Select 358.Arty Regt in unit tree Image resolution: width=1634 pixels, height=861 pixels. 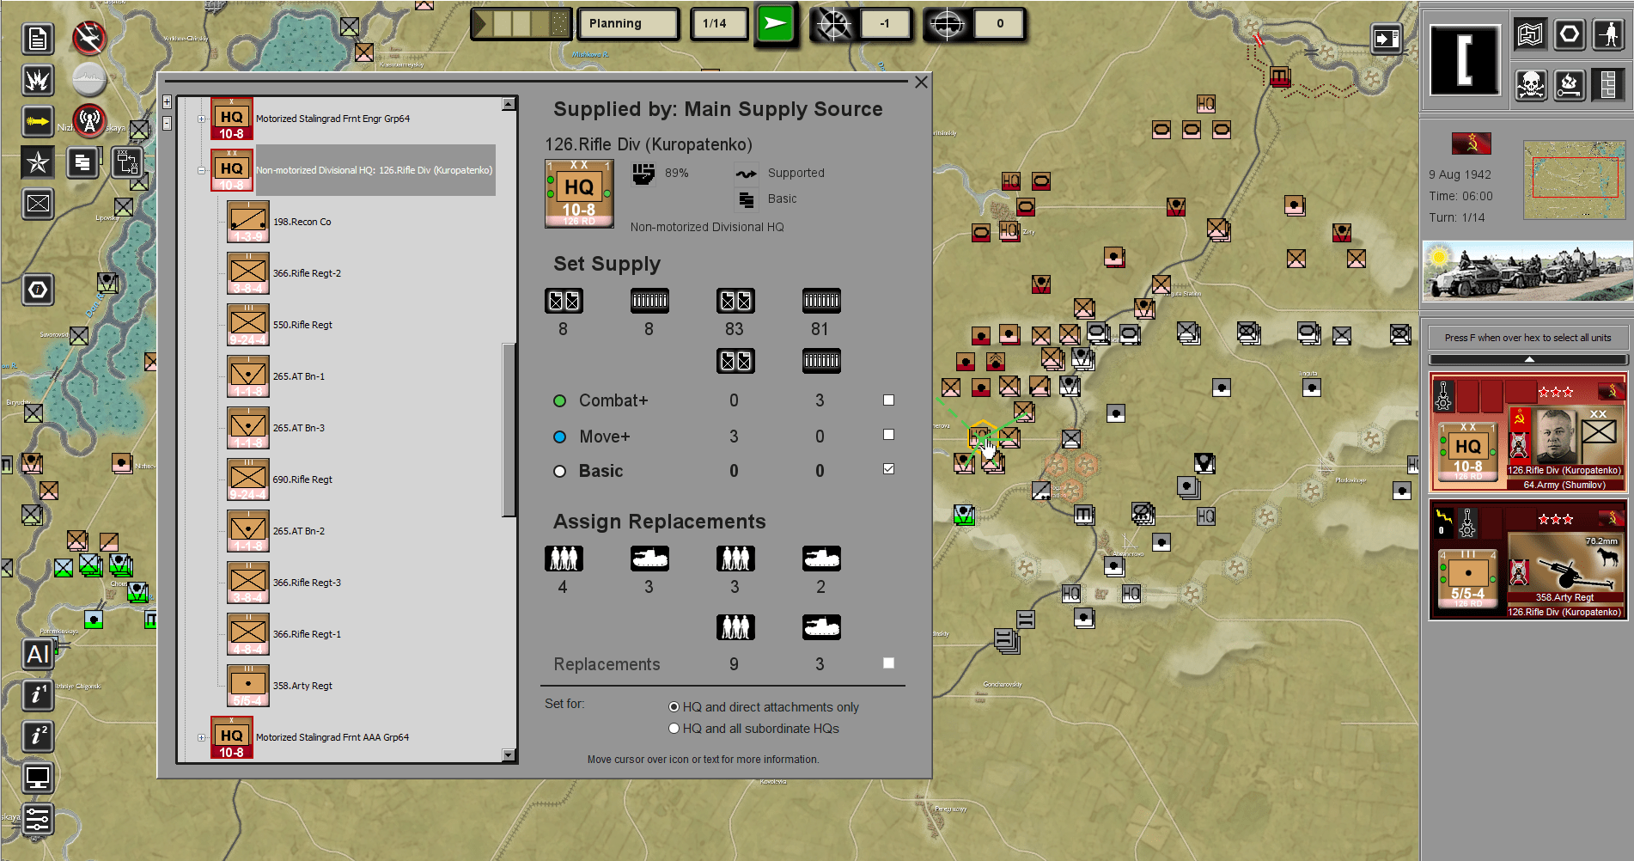[x=302, y=686]
